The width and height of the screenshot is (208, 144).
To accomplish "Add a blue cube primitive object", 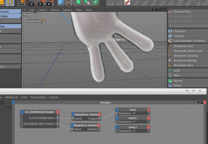I will pyautogui.click(x=61, y=2).
